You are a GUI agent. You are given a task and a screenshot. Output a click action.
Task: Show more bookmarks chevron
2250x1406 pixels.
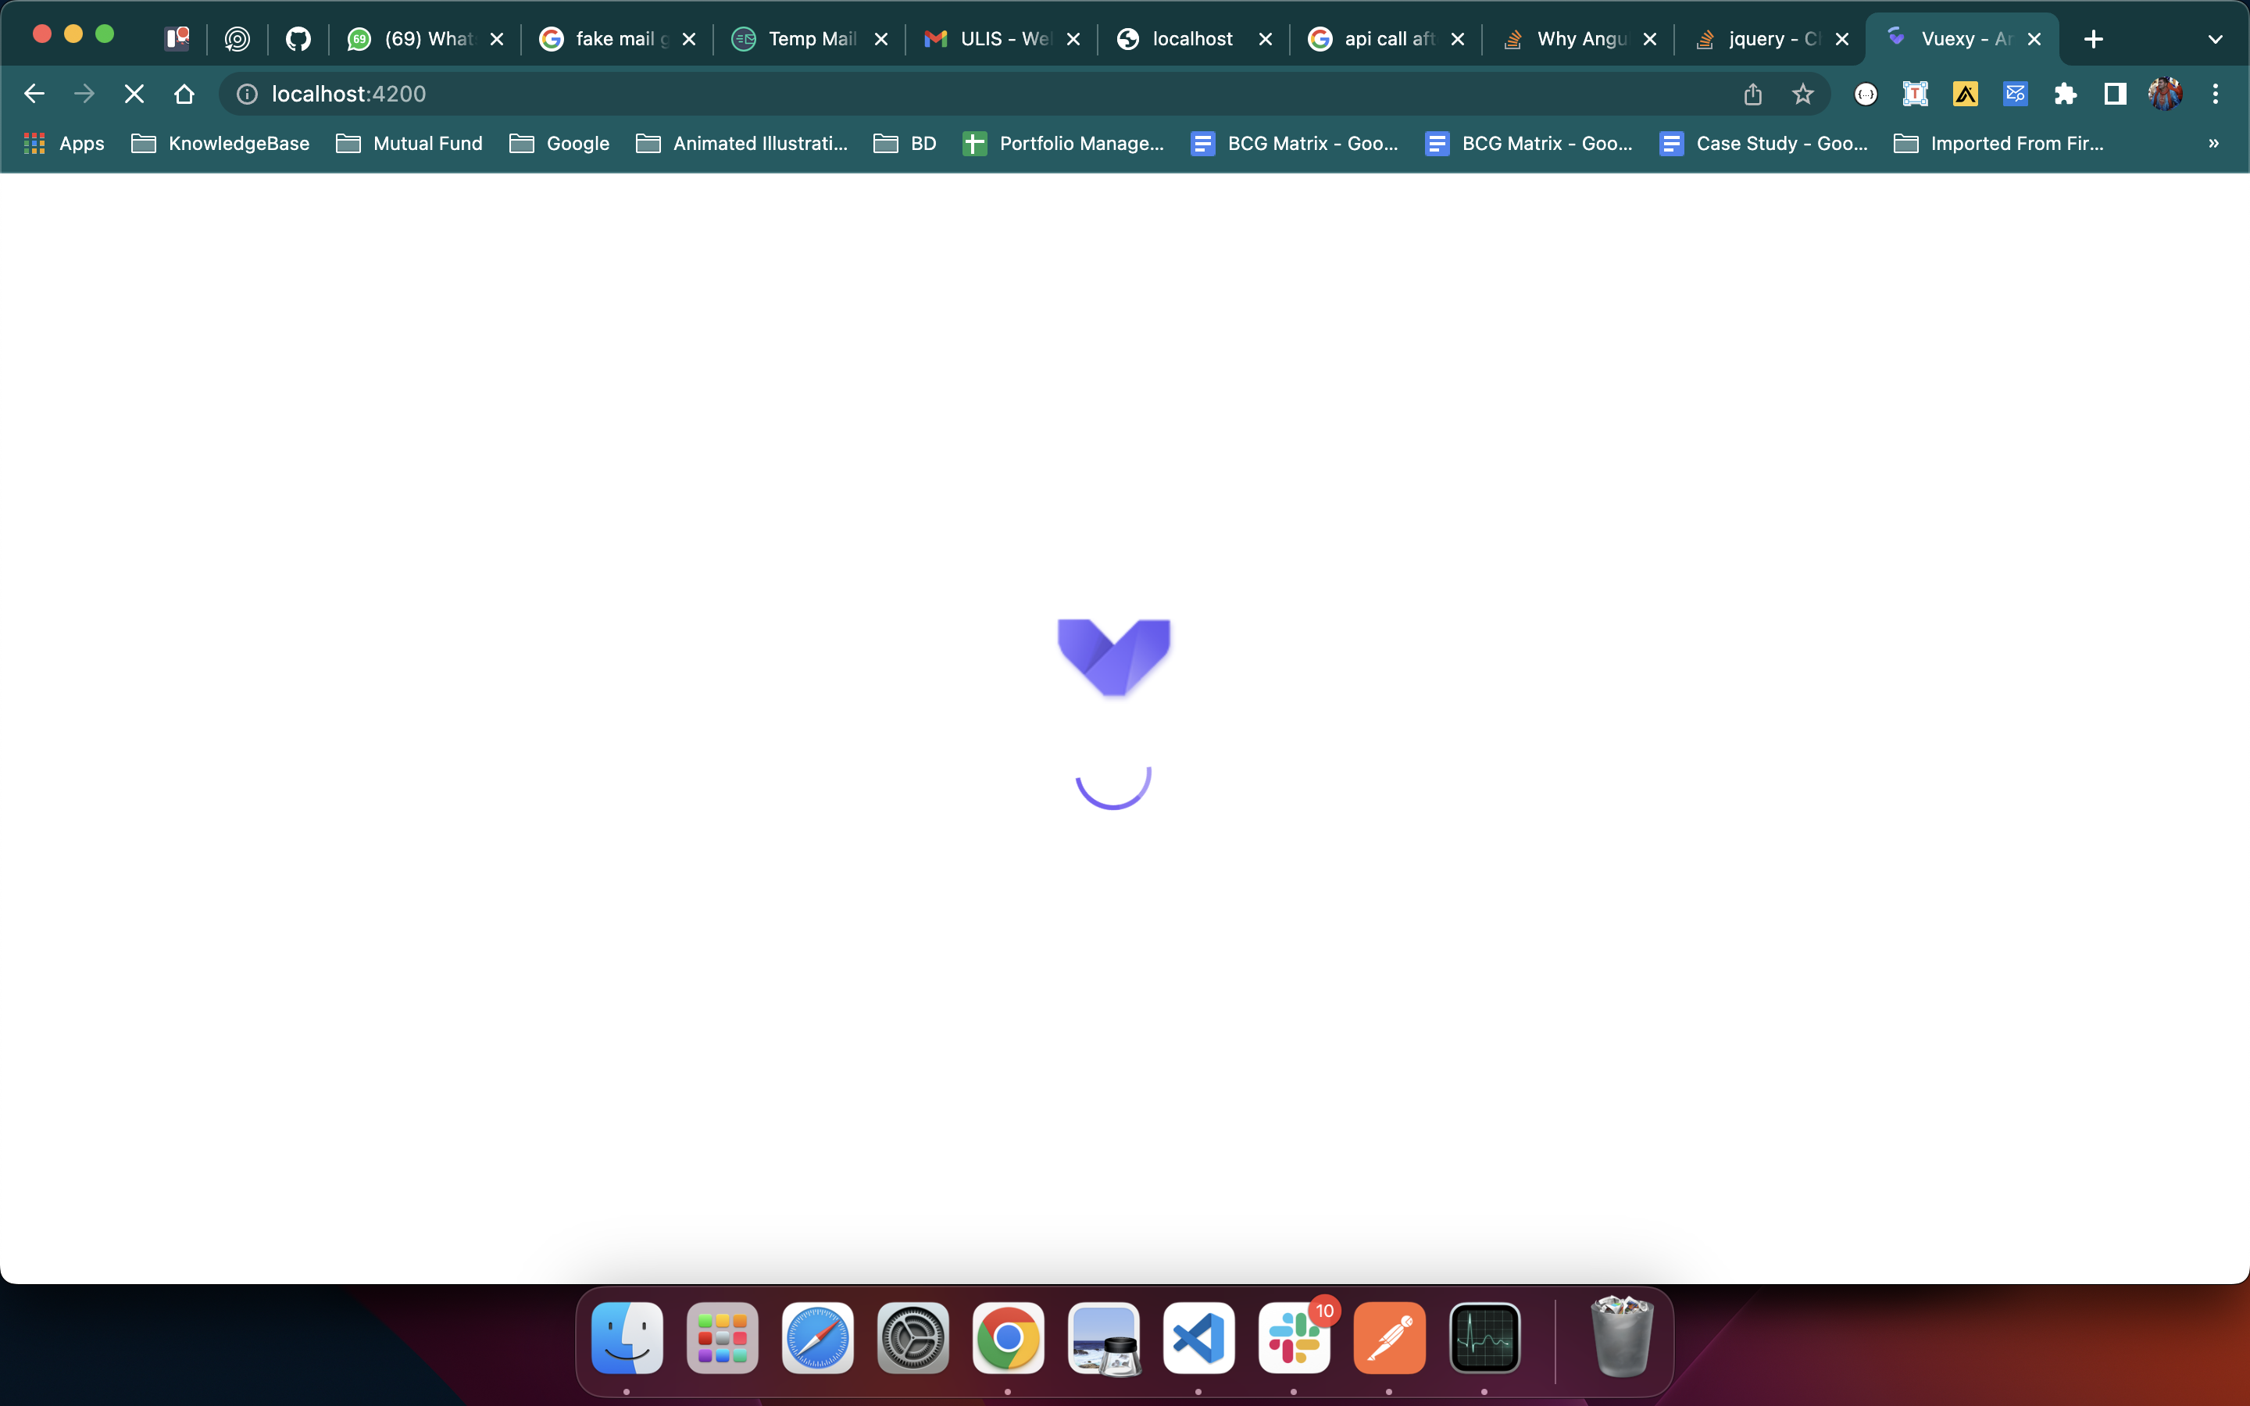[2214, 143]
